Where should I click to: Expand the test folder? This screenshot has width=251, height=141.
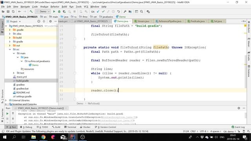click(14, 73)
